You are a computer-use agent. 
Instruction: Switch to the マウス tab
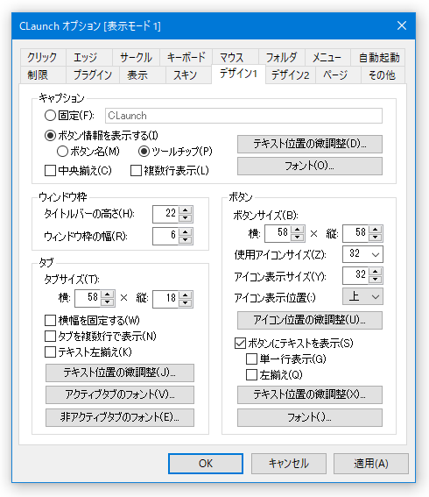point(236,58)
